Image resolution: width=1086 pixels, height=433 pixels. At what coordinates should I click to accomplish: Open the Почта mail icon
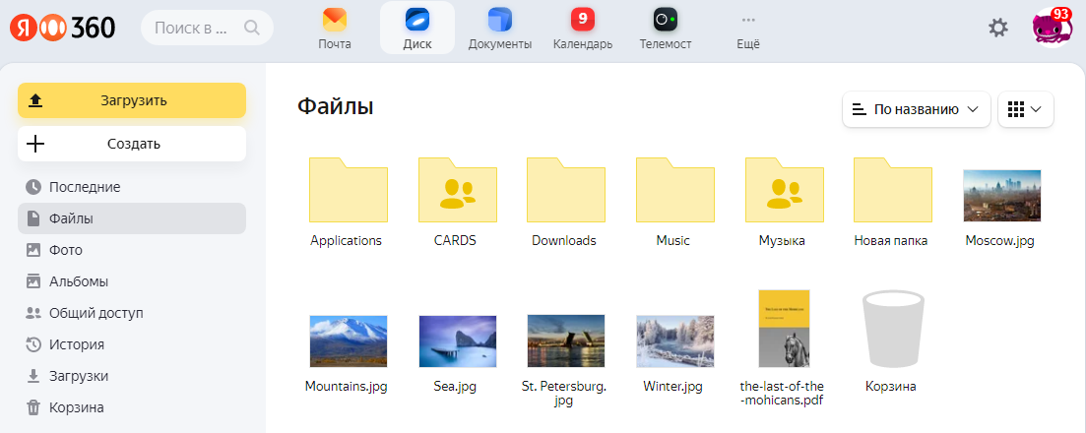point(335,21)
